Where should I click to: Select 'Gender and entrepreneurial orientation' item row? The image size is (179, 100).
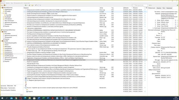pyautogui.click(x=85, y=14)
